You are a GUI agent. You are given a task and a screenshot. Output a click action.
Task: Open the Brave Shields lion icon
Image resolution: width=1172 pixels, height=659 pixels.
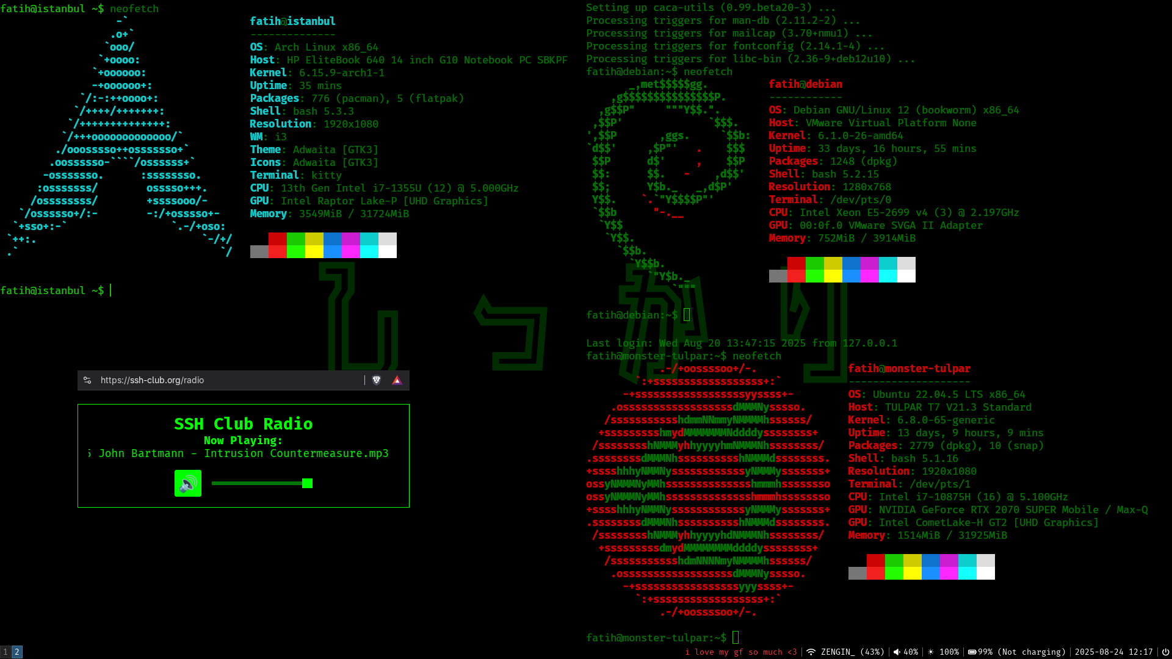click(377, 380)
